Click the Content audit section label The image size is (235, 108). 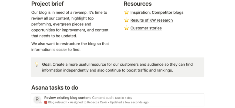click(103, 98)
